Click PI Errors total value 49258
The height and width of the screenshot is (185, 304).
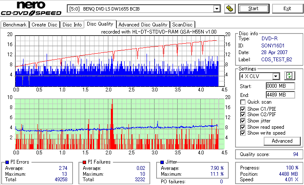[x=61, y=180]
